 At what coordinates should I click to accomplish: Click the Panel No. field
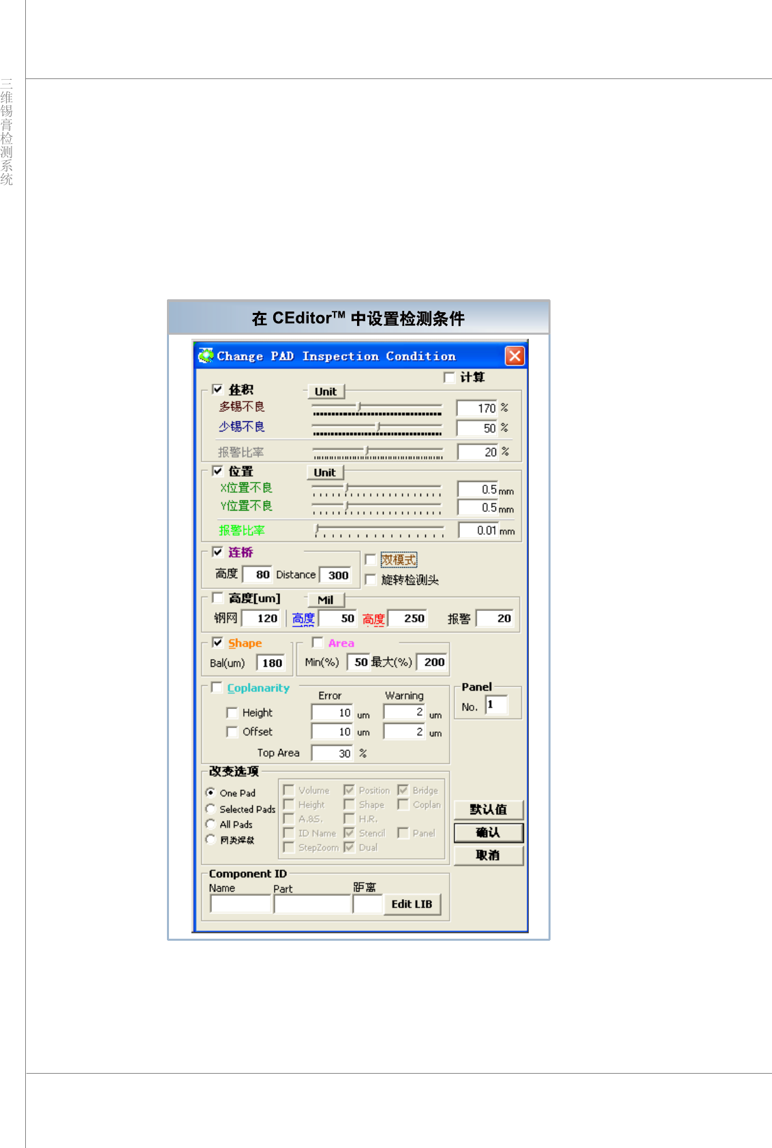point(497,705)
